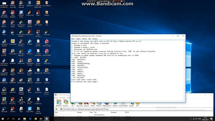The image size is (215, 121).
Task: Select the Left 4 Dead 2 desktop icon
Action: click(38, 23)
